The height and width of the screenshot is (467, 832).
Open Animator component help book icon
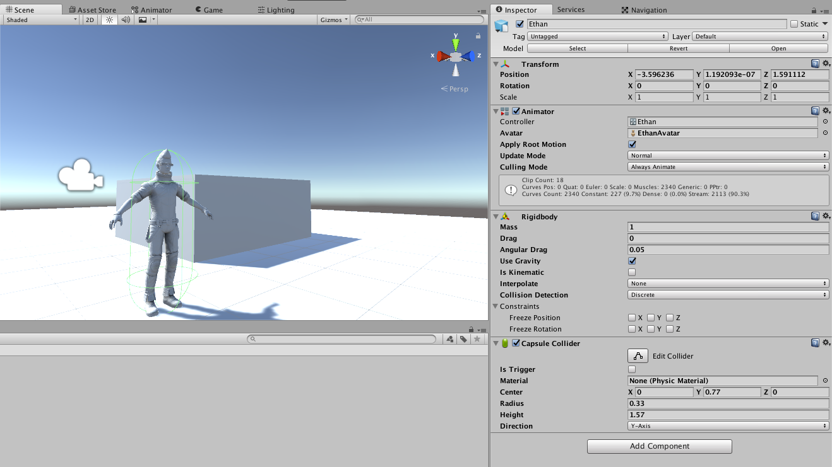[x=815, y=111]
